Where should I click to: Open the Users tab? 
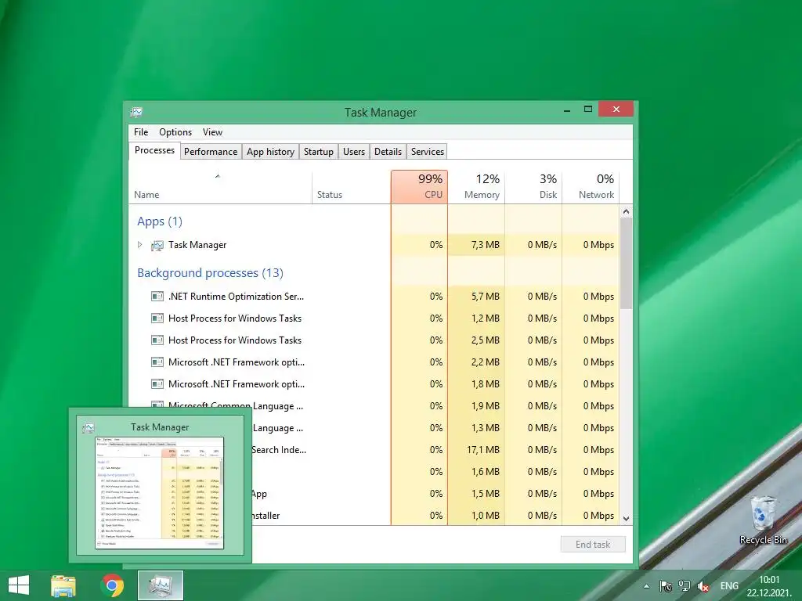[x=354, y=152]
